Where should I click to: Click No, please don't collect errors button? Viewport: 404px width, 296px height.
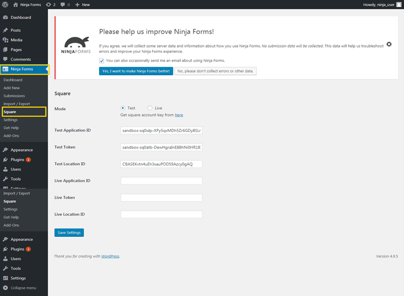tap(216, 71)
